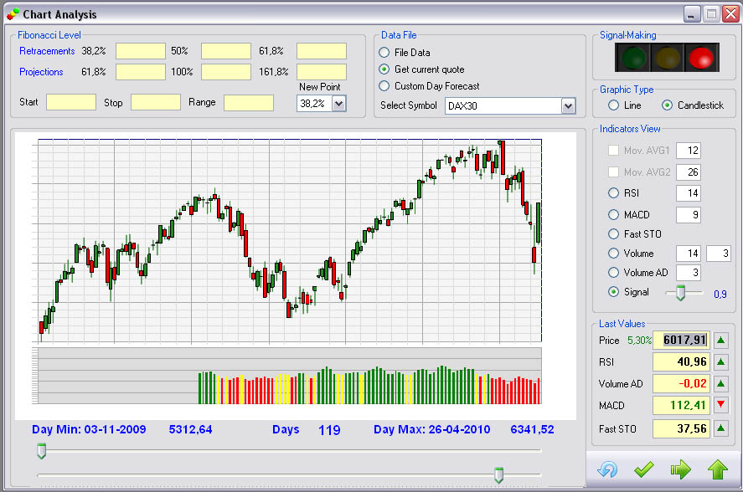743x492 pixels.
Task: Enable the Mov. AVG2 checkbox
Action: [613, 172]
